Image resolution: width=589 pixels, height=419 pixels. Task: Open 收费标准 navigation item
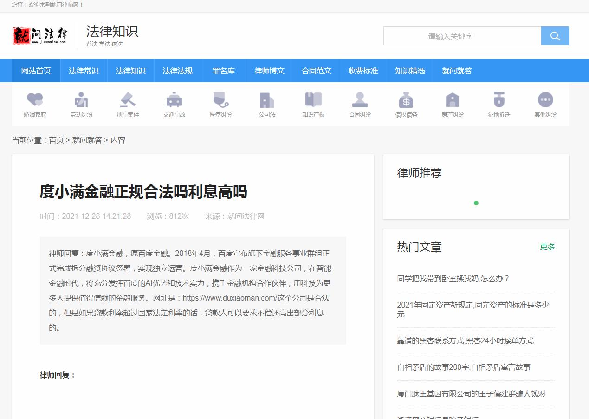363,71
